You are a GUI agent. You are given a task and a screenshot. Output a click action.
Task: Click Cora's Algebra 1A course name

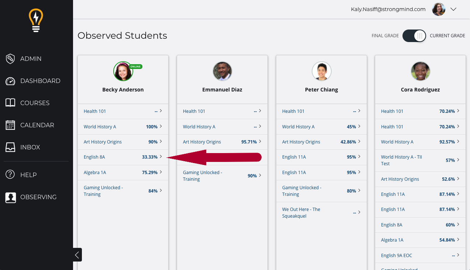click(392, 240)
